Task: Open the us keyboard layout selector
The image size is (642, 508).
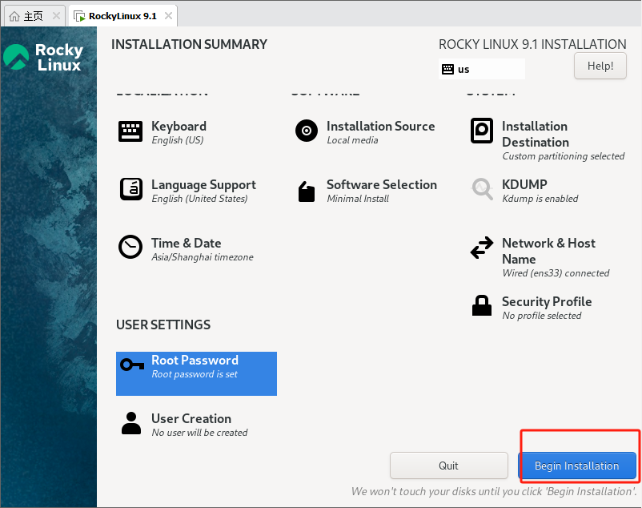Action: 480,69
